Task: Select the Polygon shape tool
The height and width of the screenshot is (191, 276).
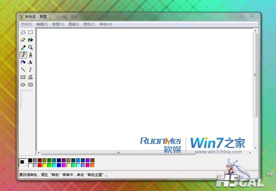Action: (30, 77)
